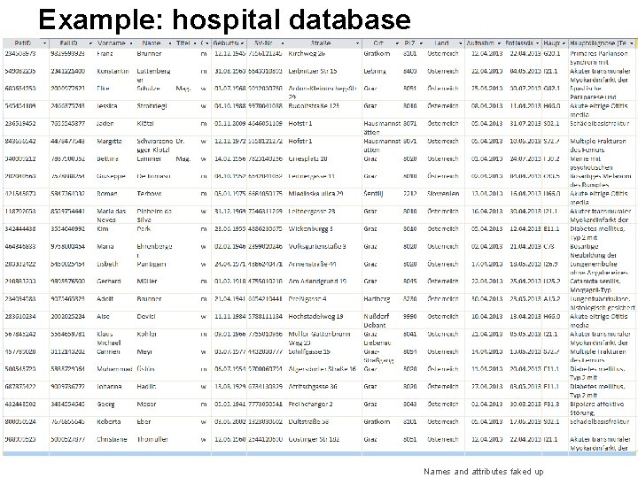The width and height of the screenshot is (638, 478).
Task: Click the city cell 'Šentilj'
Action: pyautogui.click(x=373, y=194)
